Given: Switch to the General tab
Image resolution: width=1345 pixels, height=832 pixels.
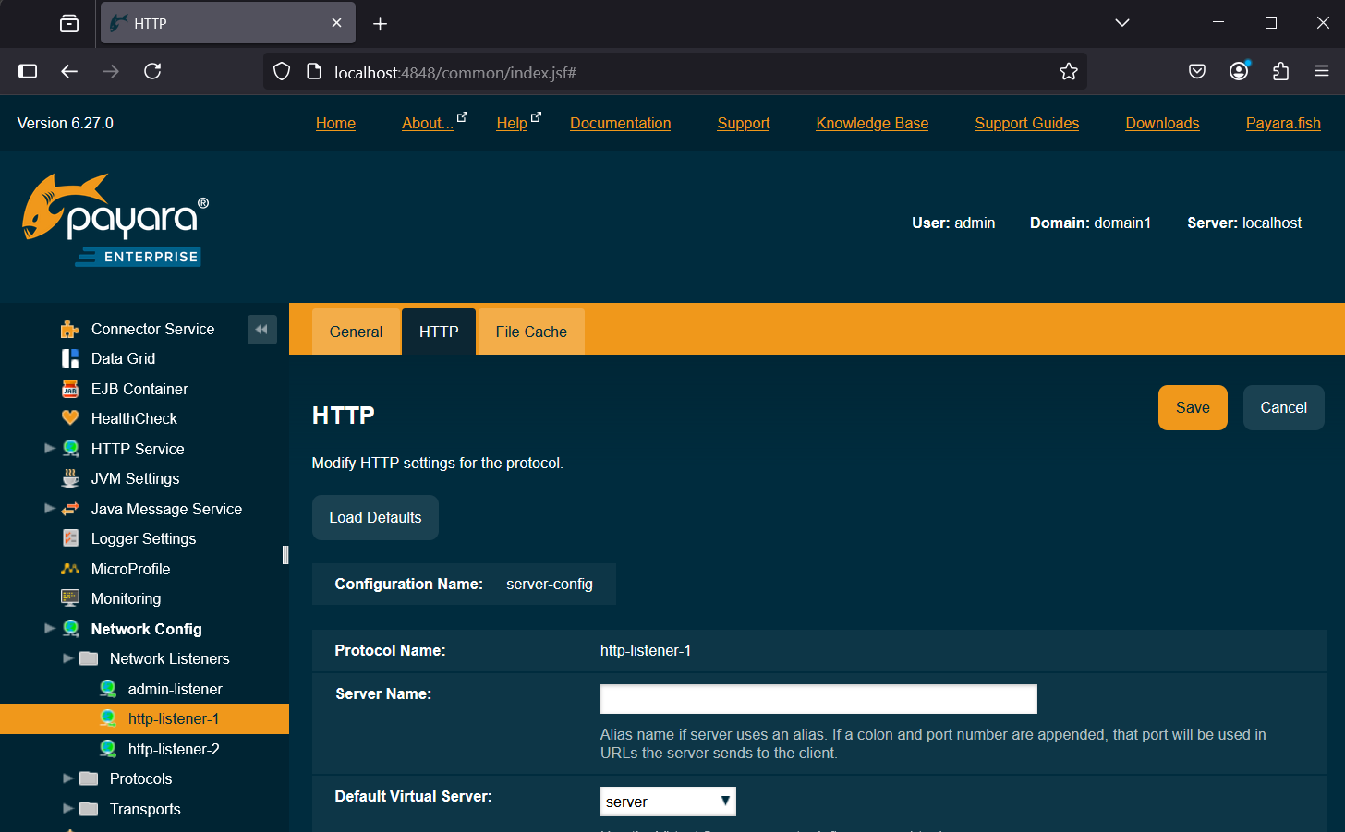Looking at the screenshot, I should [x=356, y=332].
